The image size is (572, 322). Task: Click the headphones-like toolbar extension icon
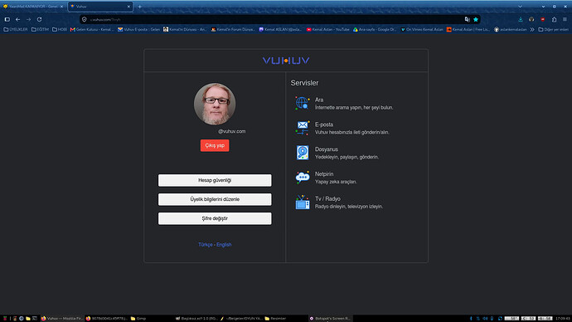(531, 19)
